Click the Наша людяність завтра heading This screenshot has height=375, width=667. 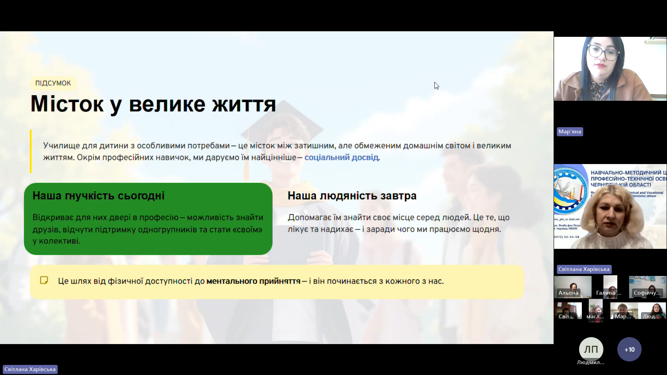coord(352,196)
